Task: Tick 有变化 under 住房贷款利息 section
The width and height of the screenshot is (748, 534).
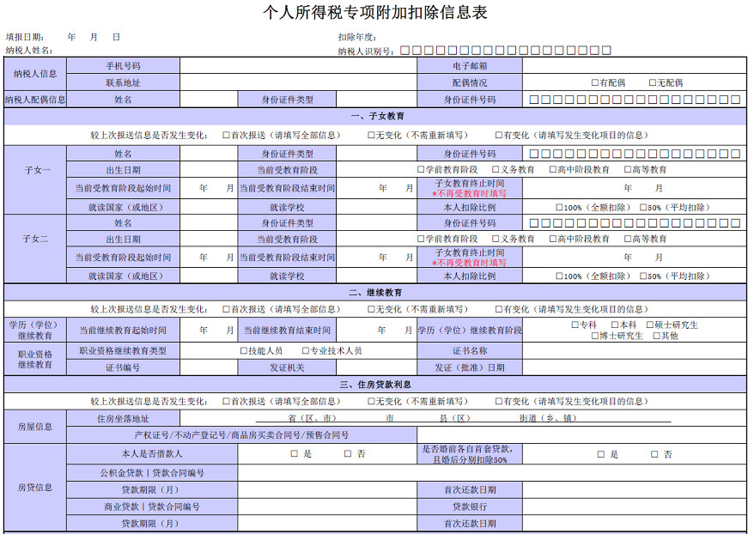Action: [499, 402]
